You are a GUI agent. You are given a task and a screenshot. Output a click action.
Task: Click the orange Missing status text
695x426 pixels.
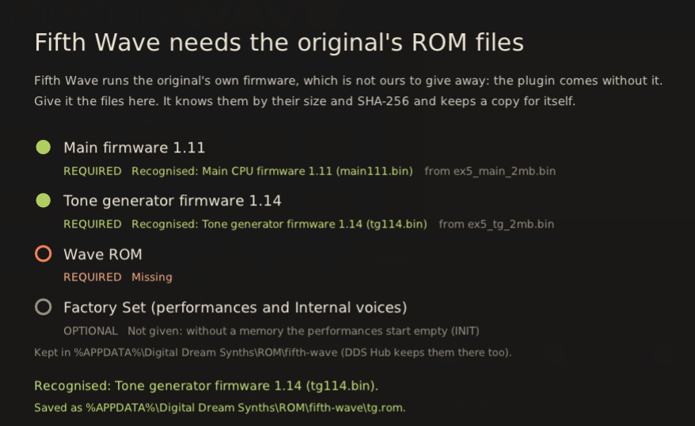(152, 277)
